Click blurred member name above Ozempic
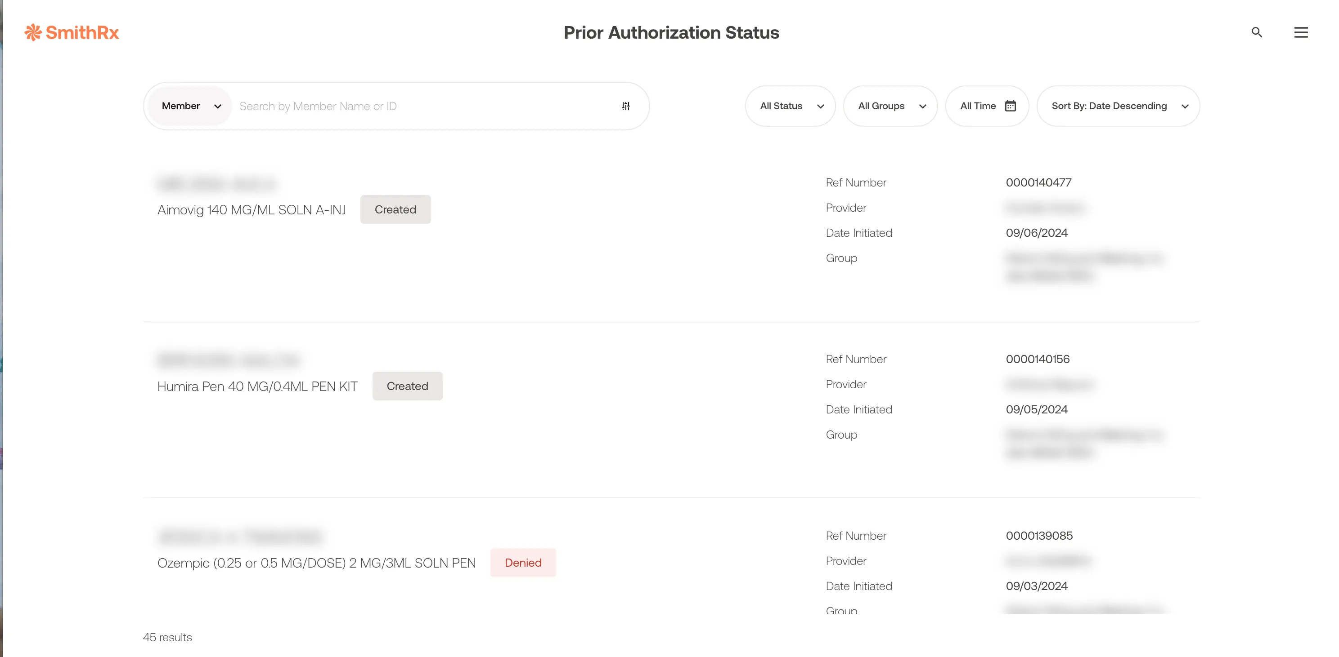Viewport: 1339px width, 657px height. [240, 537]
